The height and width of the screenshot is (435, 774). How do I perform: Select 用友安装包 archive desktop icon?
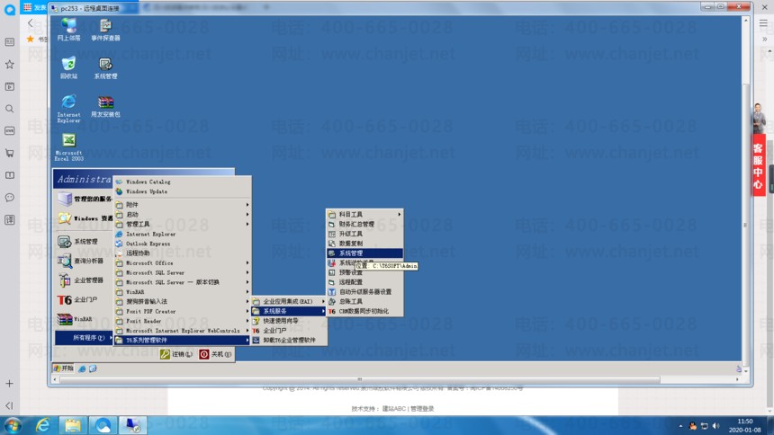[x=105, y=107]
